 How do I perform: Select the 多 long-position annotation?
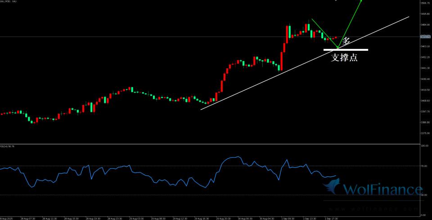(346, 41)
